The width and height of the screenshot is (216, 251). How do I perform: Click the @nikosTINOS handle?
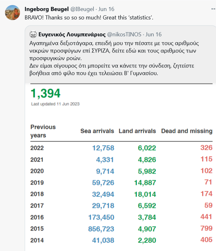(x=124, y=34)
